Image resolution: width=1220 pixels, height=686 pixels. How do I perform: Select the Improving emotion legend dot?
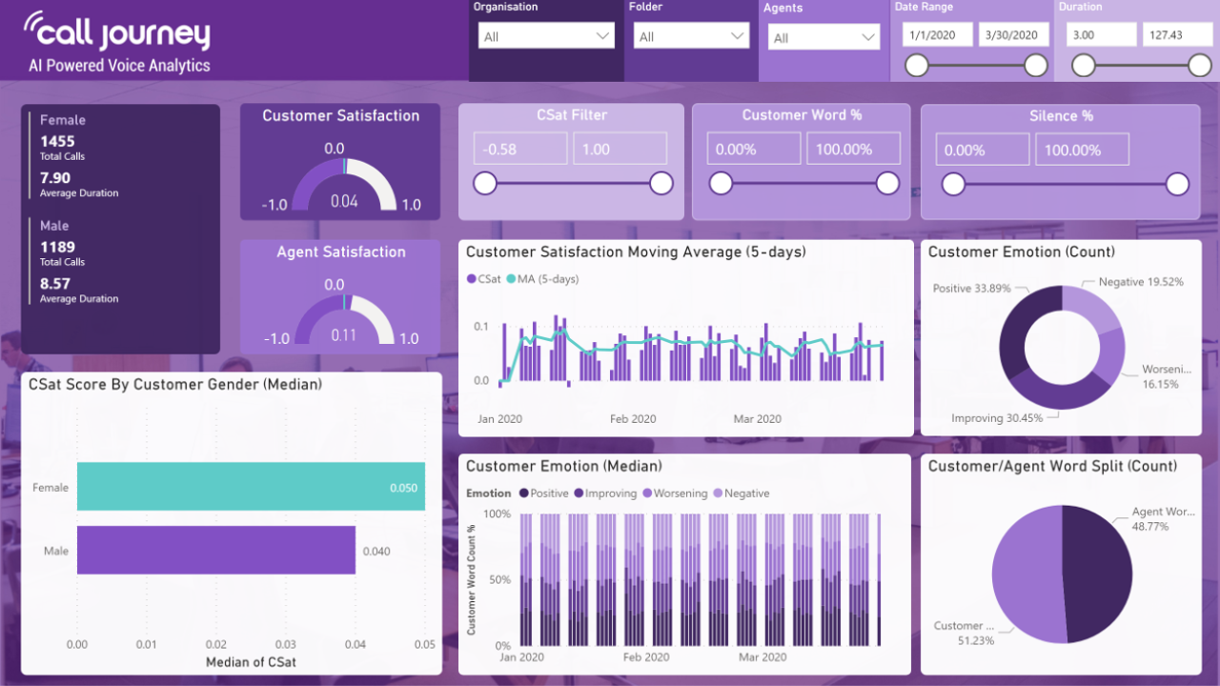coord(579,494)
